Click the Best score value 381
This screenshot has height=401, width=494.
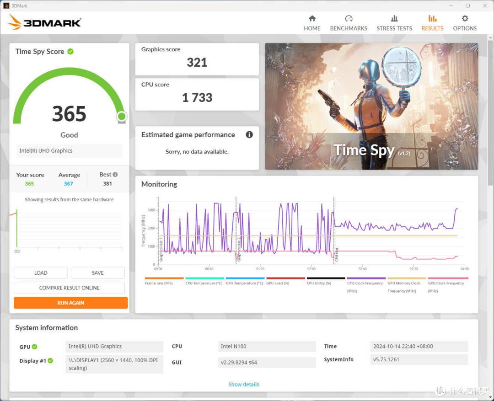[107, 184]
